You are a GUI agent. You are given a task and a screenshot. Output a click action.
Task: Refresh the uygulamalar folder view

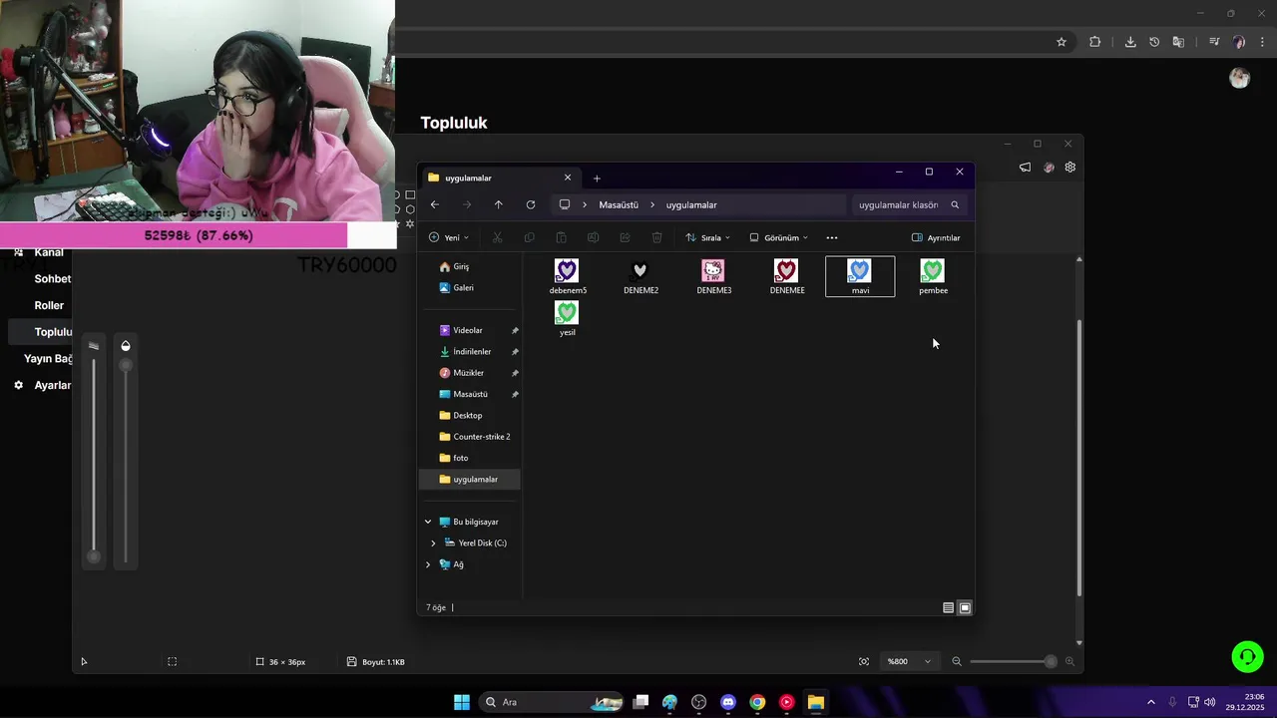[531, 204]
